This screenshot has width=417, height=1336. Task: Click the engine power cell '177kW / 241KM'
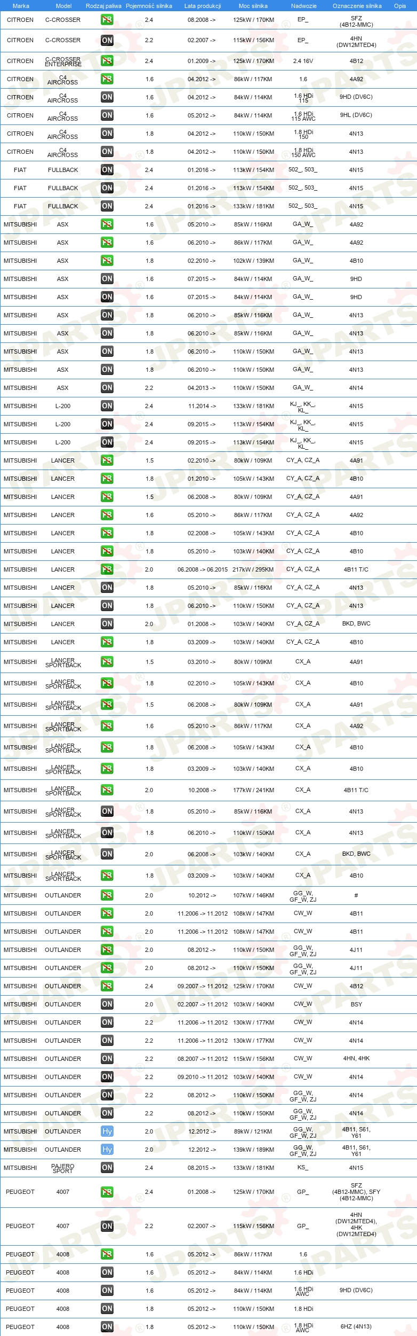pyautogui.click(x=253, y=790)
